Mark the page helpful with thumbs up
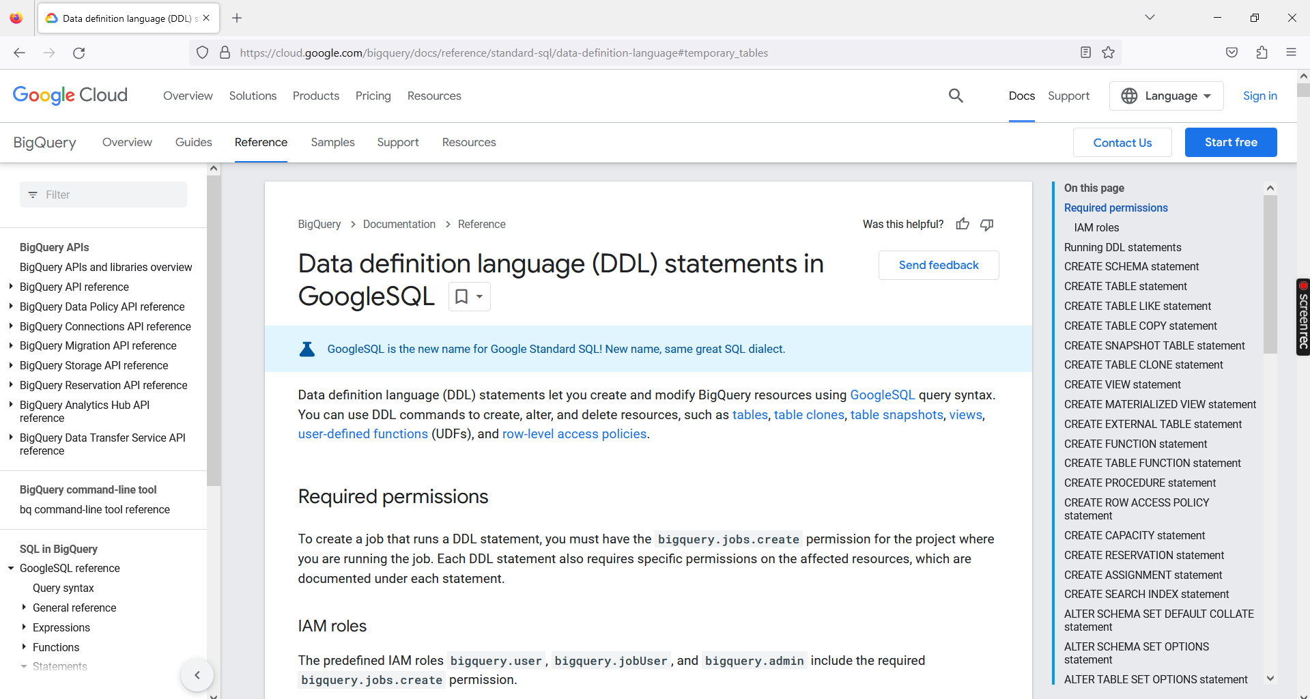1310x699 pixels. point(962,224)
